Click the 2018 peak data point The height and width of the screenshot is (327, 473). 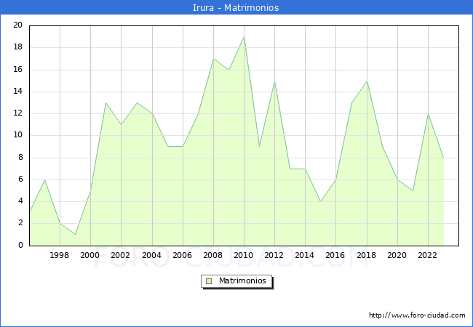(367, 81)
